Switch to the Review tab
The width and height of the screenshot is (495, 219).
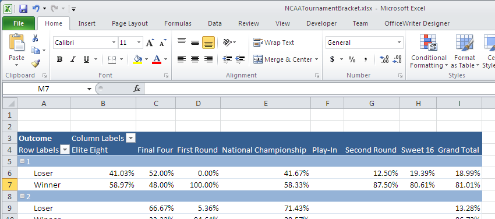[249, 23]
